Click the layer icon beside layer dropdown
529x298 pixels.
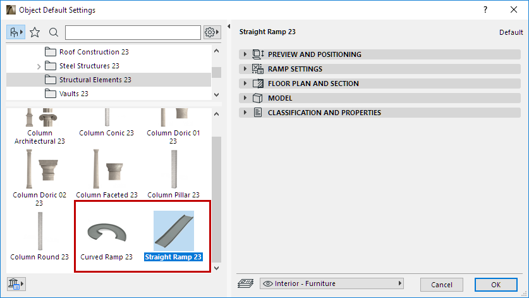tap(246, 284)
